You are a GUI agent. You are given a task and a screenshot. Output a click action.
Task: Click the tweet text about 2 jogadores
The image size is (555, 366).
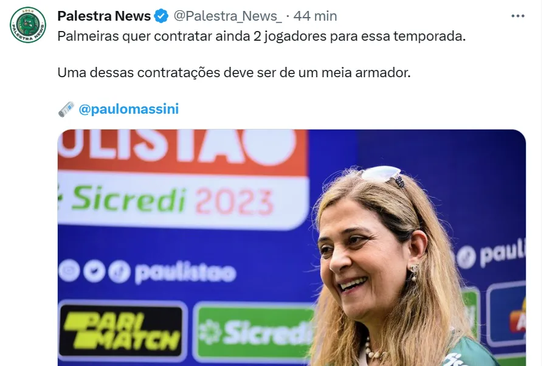coord(261,36)
